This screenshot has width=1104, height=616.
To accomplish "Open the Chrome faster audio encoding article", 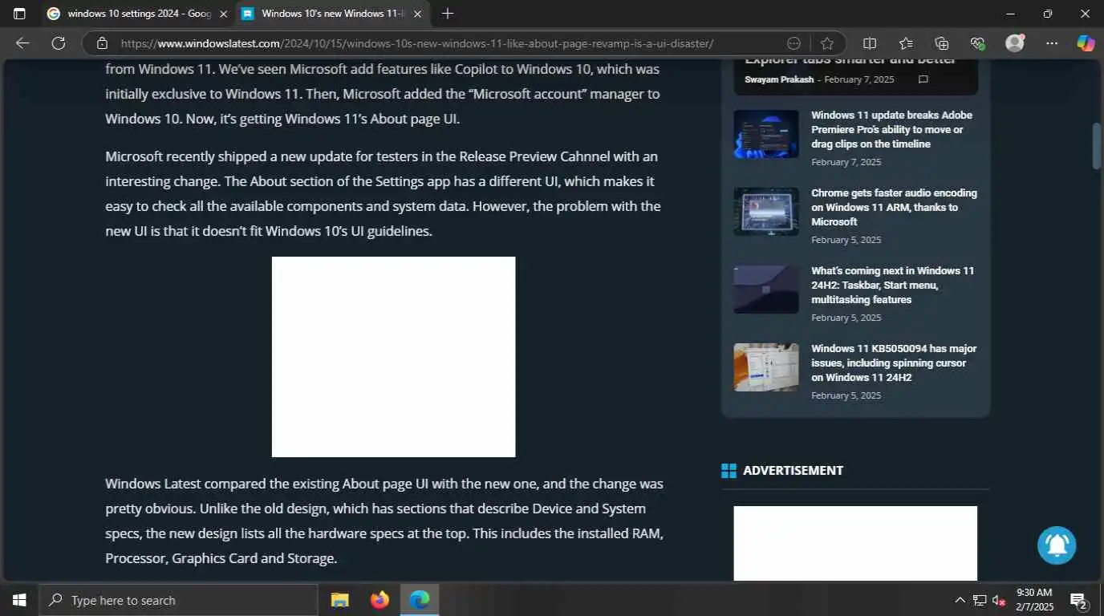I will (x=894, y=207).
